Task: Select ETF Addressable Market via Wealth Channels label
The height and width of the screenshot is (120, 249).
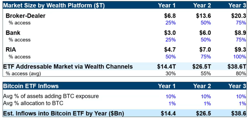Action: pyautogui.click(x=68, y=67)
